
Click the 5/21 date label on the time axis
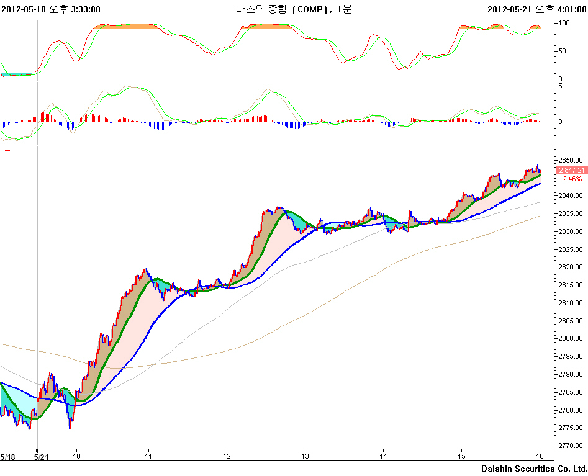click(x=41, y=457)
